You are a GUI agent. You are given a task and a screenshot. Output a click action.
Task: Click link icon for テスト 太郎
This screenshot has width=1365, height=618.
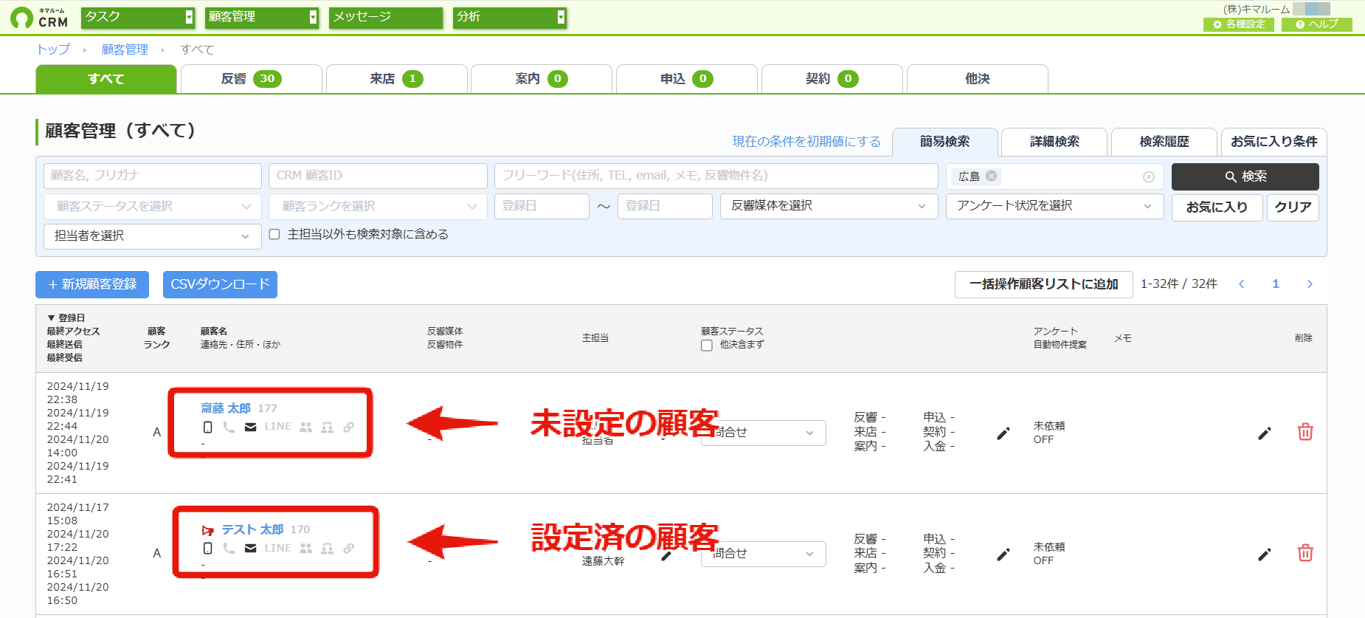(x=349, y=548)
